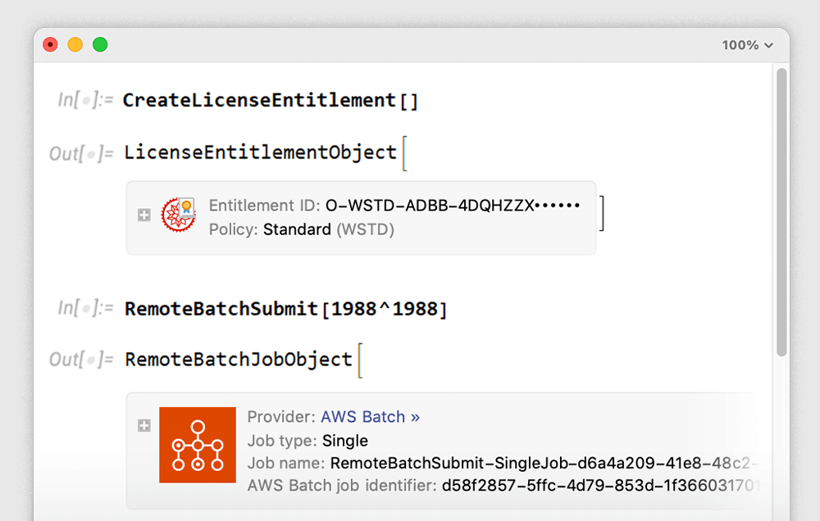Click the first In[ ]:= cell label
Viewport: 820px width, 521px height.
click(x=84, y=101)
